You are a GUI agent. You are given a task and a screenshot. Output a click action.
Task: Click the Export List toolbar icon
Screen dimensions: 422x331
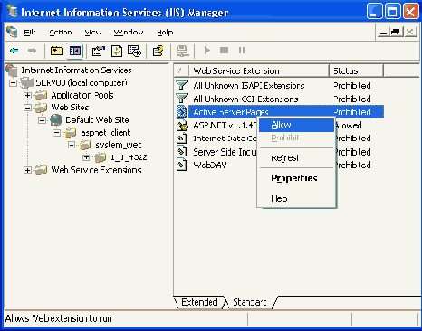134,51
